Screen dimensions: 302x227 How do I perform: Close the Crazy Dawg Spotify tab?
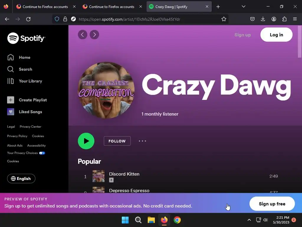207,7
